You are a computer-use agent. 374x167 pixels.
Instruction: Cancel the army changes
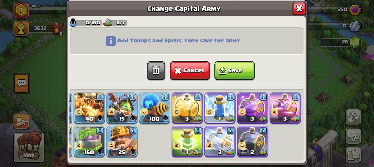(x=190, y=71)
